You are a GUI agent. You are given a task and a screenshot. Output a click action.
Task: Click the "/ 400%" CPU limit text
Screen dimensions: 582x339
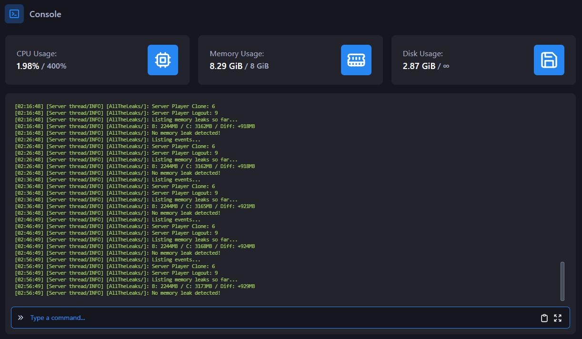tap(54, 66)
